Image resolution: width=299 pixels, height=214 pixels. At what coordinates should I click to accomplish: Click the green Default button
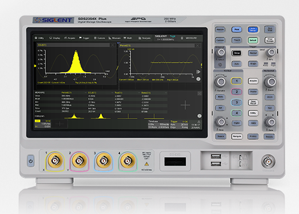(x=253, y=40)
